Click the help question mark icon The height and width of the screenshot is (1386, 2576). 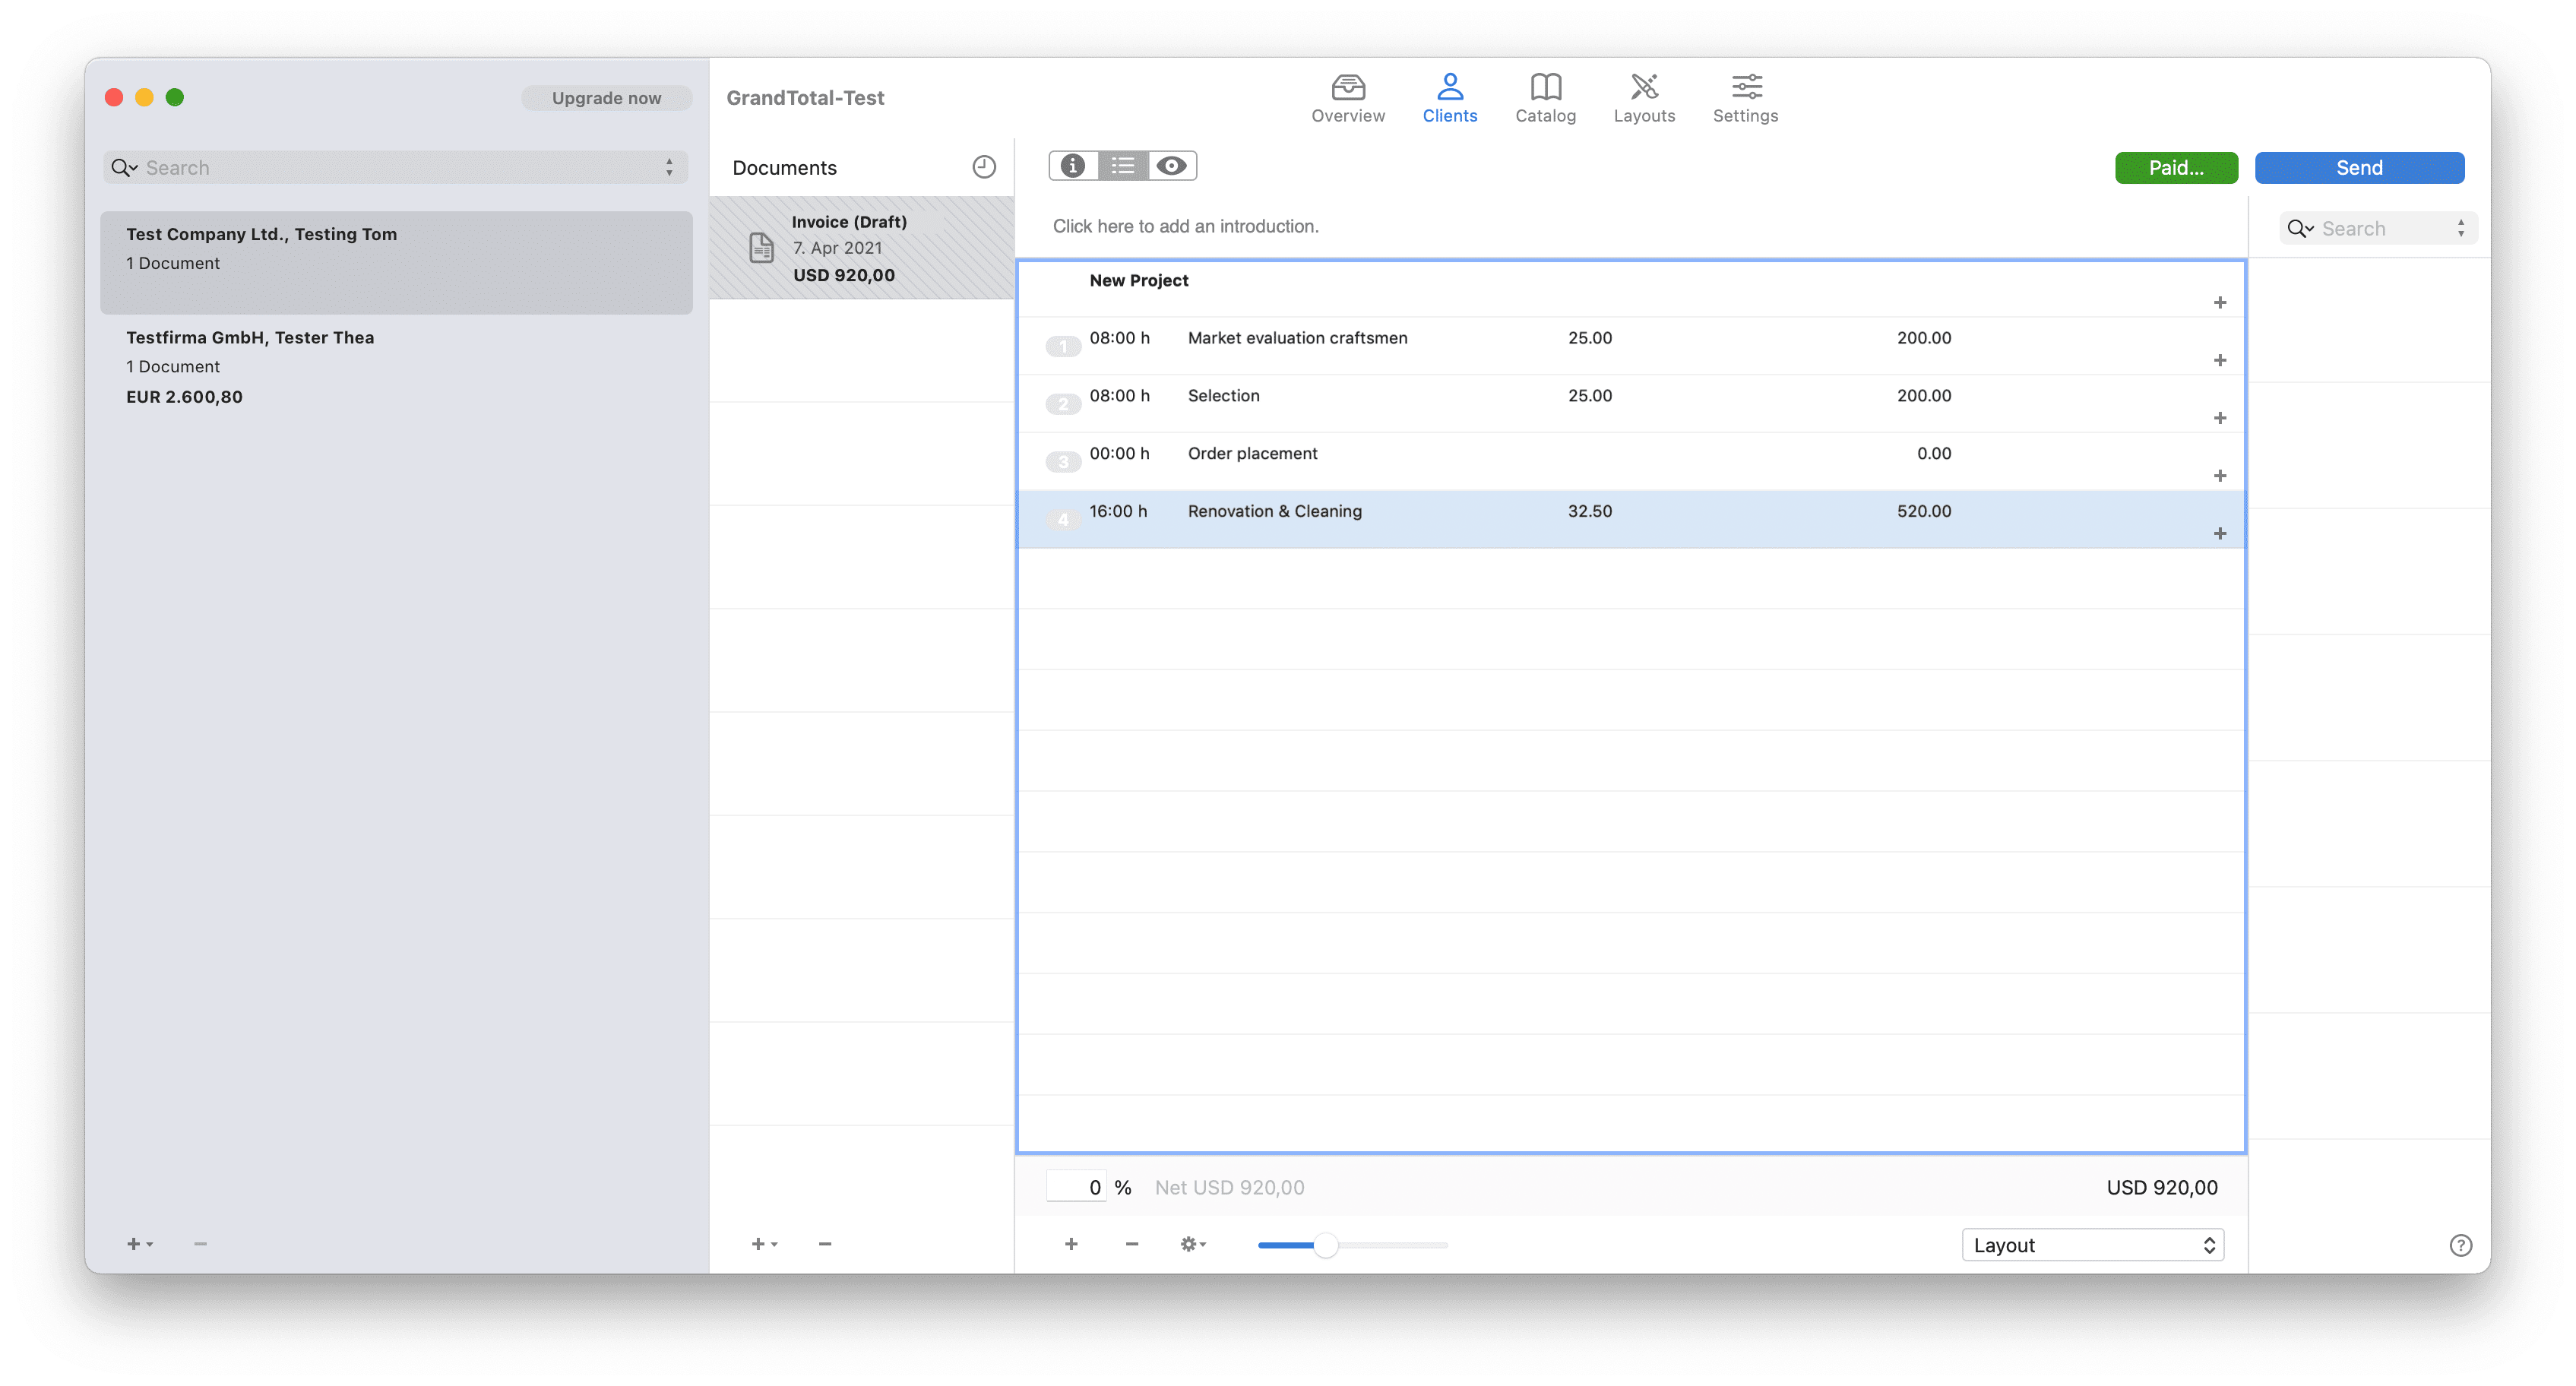2461,1245
